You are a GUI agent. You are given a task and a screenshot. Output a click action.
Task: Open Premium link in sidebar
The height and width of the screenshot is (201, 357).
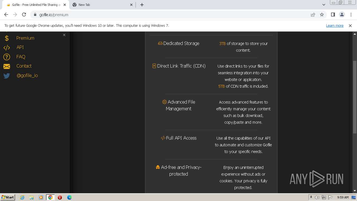pyautogui.click(x=25, y=38)
